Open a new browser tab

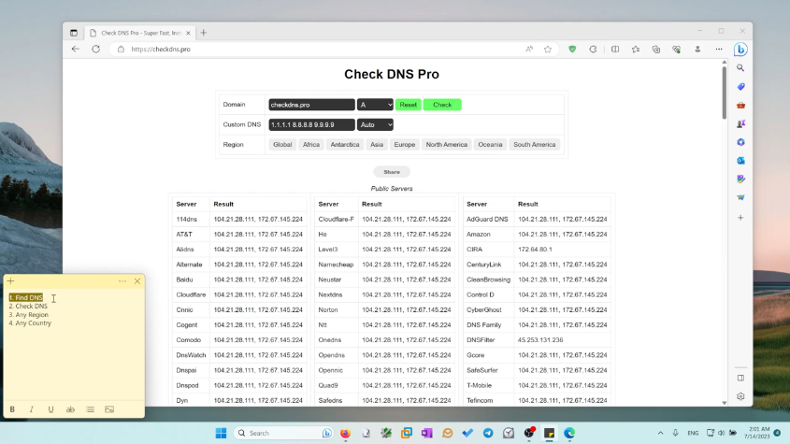204,33
